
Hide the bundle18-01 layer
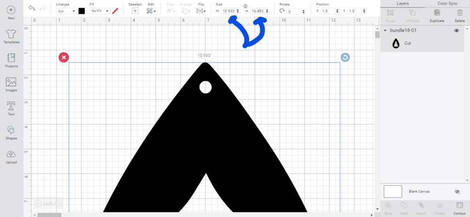point(457,31)
